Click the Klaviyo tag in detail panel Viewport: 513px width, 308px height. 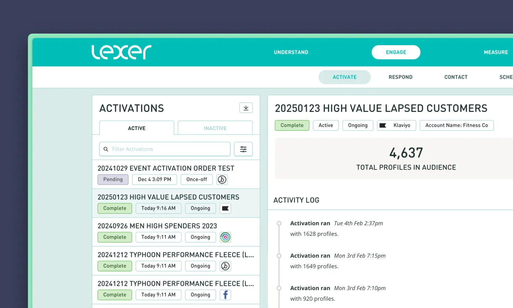pos(397,126)
